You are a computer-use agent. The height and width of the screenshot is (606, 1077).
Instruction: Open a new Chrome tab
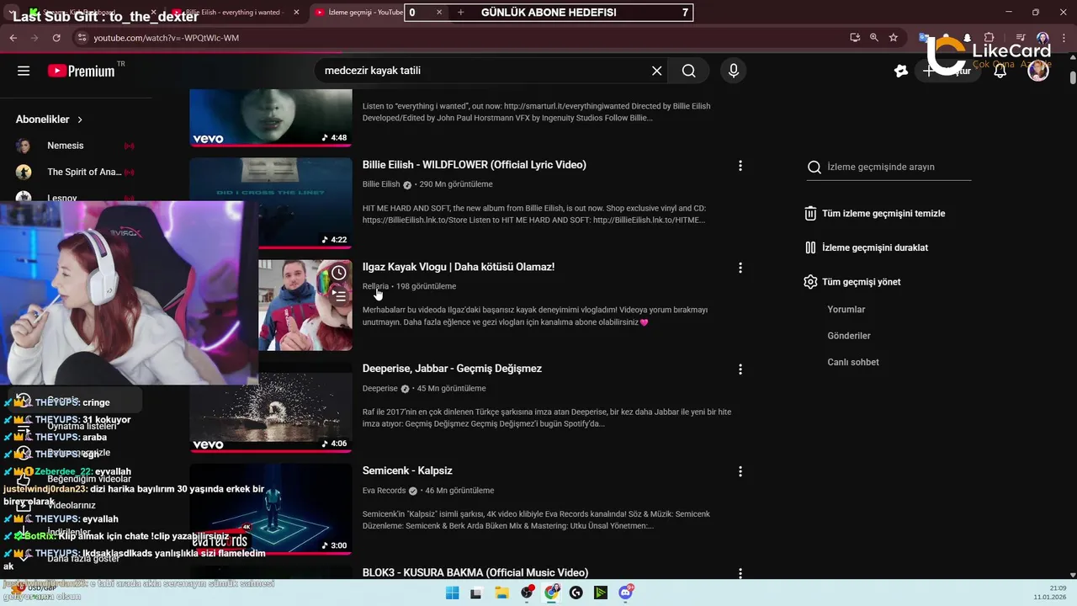[x=460, y=13]
